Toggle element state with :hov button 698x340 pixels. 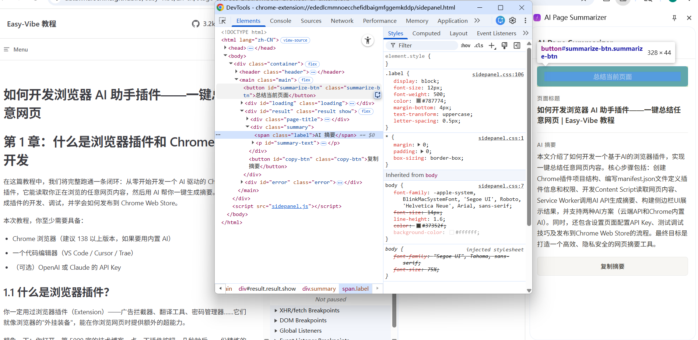465,45
